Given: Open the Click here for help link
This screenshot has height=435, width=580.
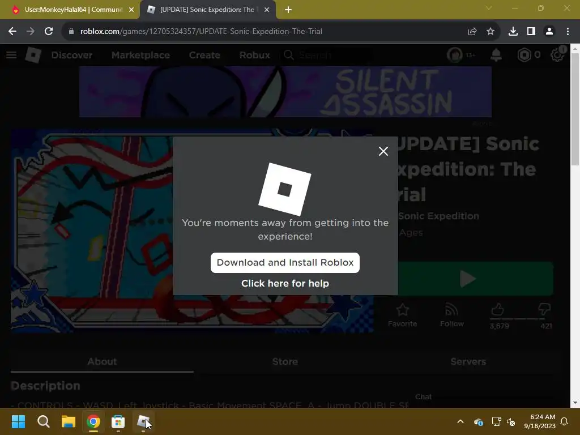Looking at the screenshot, I should 285,283.
